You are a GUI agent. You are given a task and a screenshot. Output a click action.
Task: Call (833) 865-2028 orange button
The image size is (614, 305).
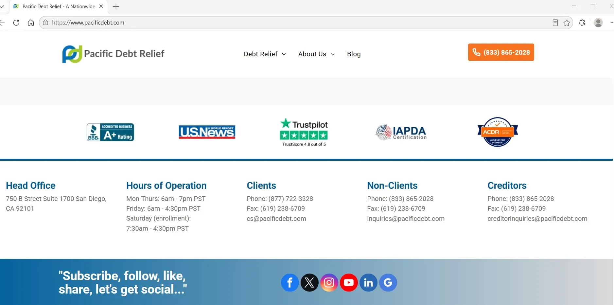pyautogui.click(x=501, y=52)
